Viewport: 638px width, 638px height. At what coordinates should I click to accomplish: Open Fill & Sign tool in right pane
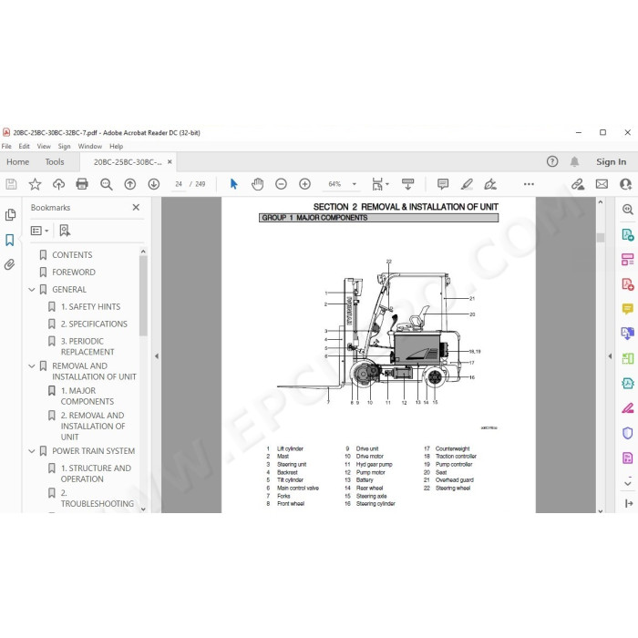click(x=628, y=408)
